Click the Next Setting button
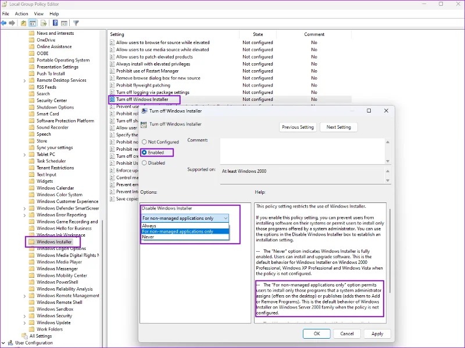 pyautogui.click(x=339, y=127)
